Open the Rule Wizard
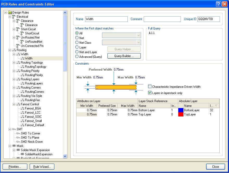This screenshot has width=229, height=173. 42,167
